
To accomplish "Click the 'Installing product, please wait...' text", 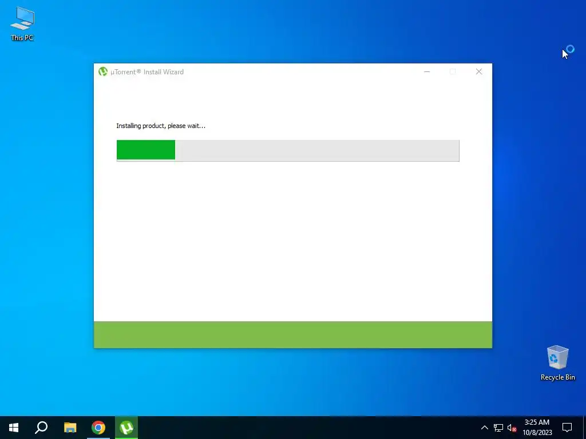I will [161, 126].
